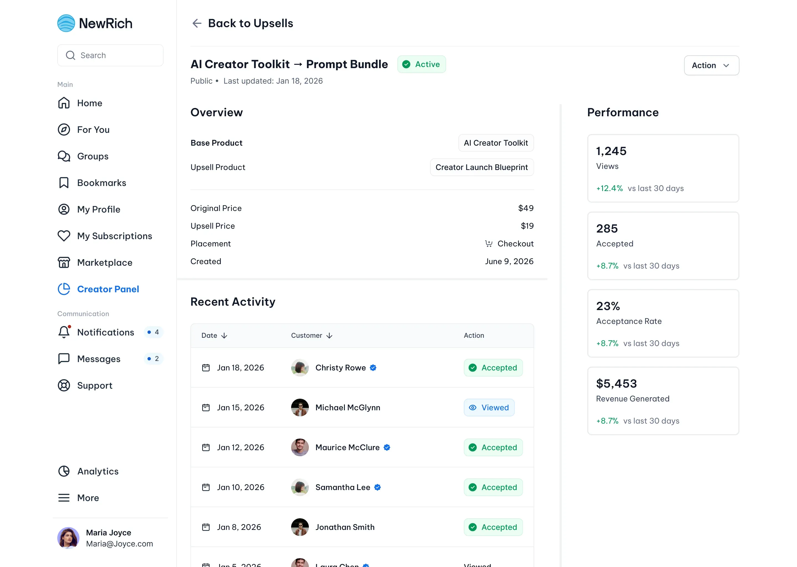Click the search magnifier icon

tap(71, 55)
